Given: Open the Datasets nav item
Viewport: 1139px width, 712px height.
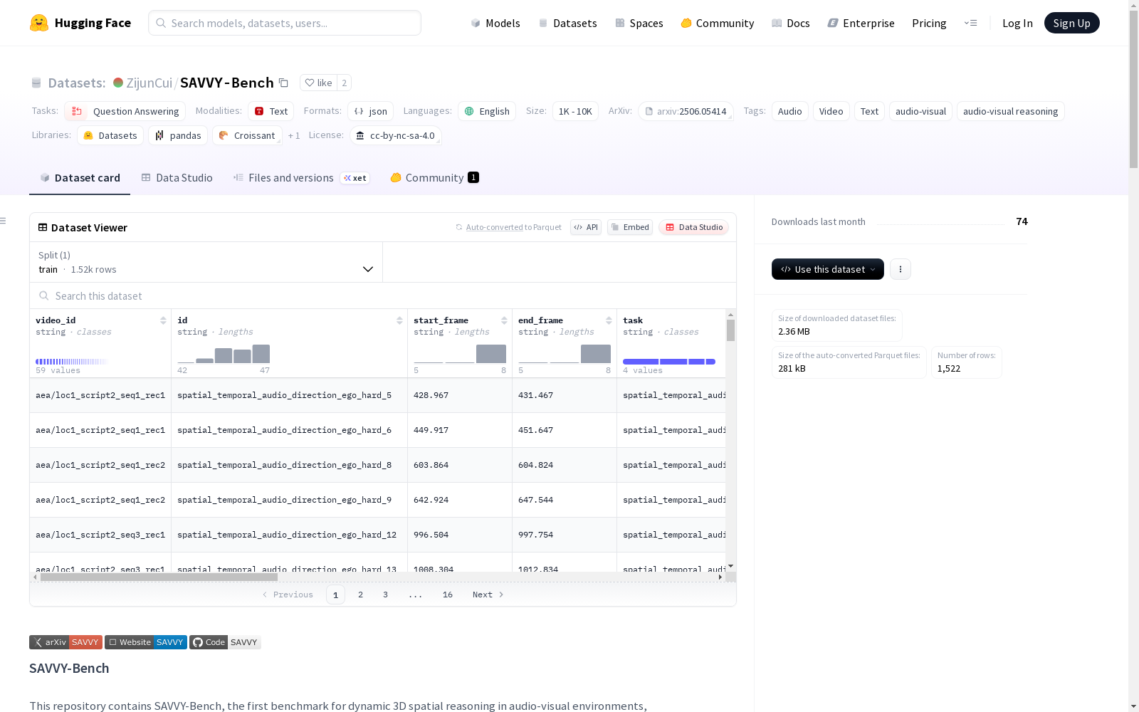Looking at the screenshot, I should pos(567,23).
